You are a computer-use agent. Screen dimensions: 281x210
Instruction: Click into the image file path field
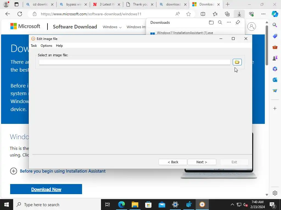[134, 62]
